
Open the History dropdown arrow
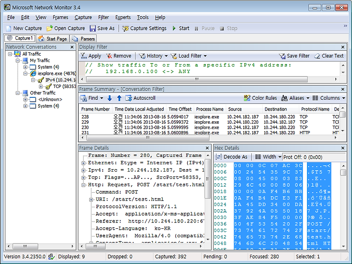[166, 56]
